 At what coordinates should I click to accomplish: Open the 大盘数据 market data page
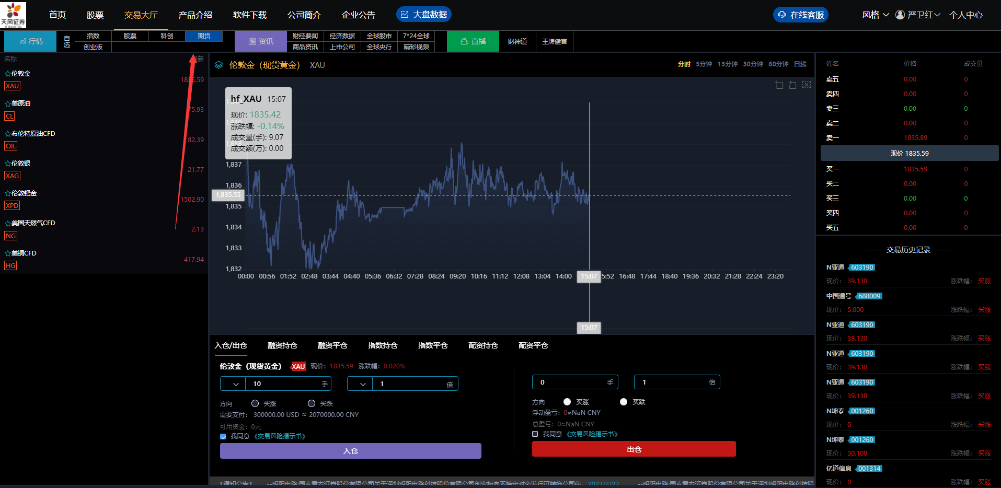coord(423,15)
